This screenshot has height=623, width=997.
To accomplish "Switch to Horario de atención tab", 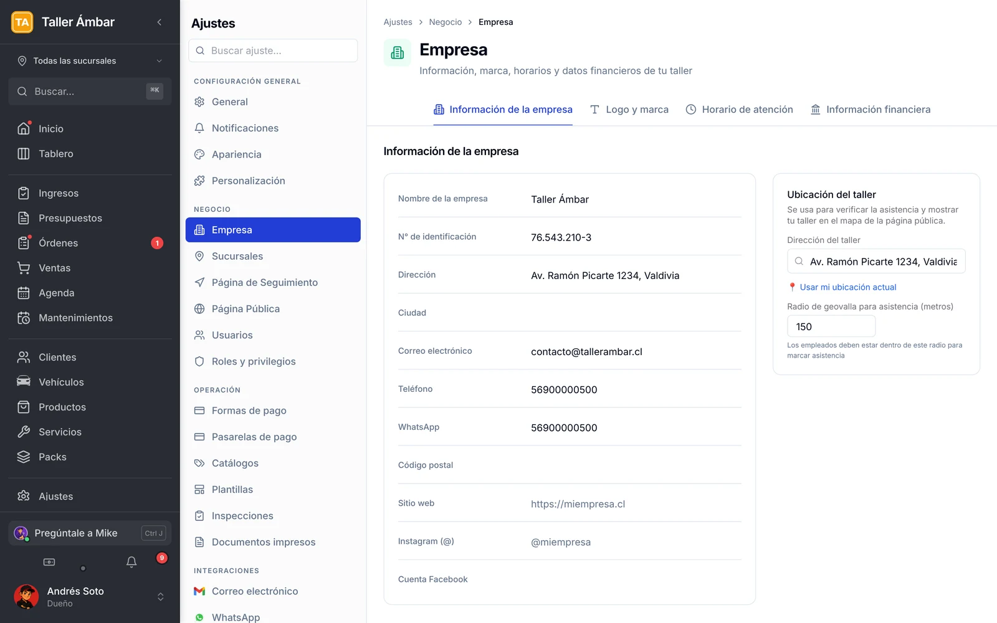I will pos(739,110).
